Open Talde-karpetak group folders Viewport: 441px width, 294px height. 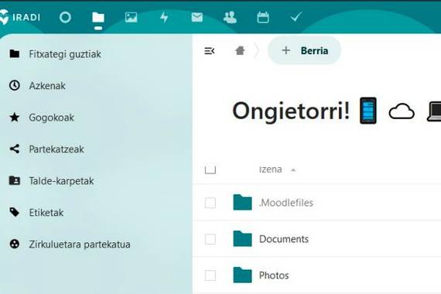(61, 181)
